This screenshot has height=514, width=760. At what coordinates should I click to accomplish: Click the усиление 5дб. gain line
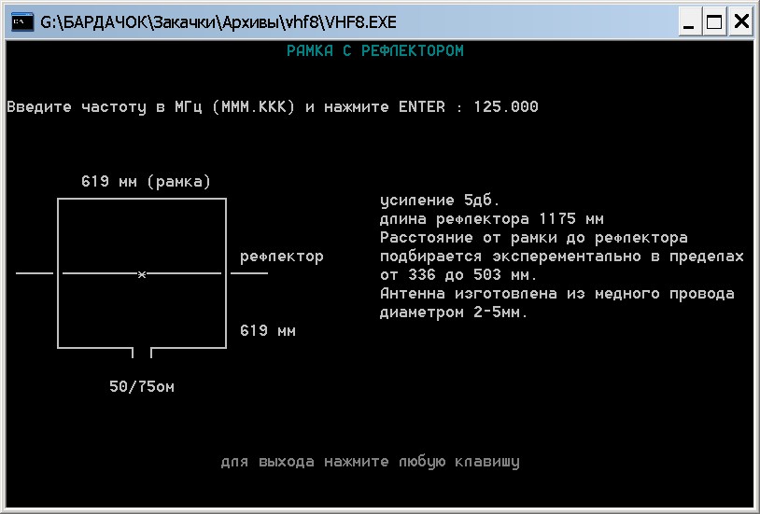pos(440,201)
